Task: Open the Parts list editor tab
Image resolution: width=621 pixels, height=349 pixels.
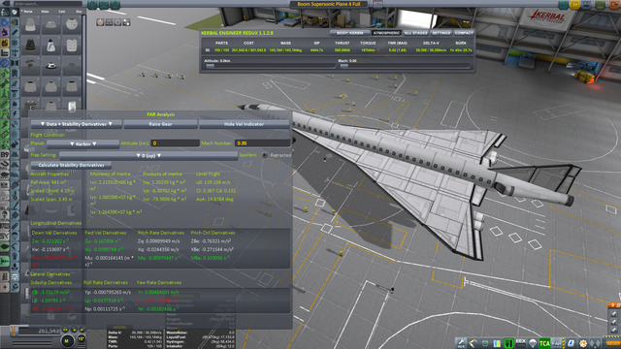Action: click(93, 5)
